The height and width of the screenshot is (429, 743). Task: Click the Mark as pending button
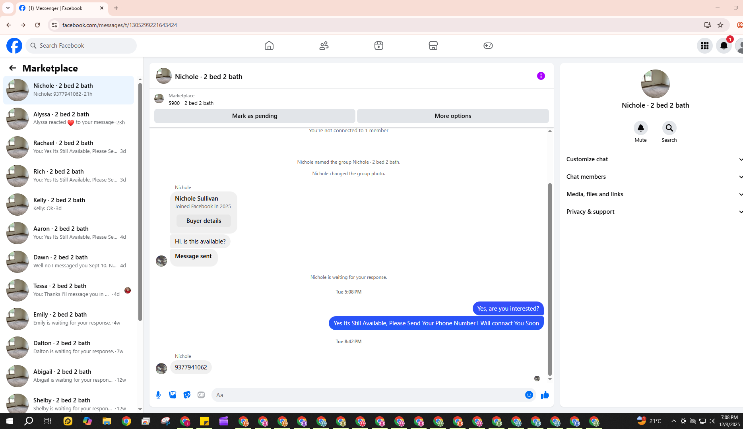tap(255, 116)
